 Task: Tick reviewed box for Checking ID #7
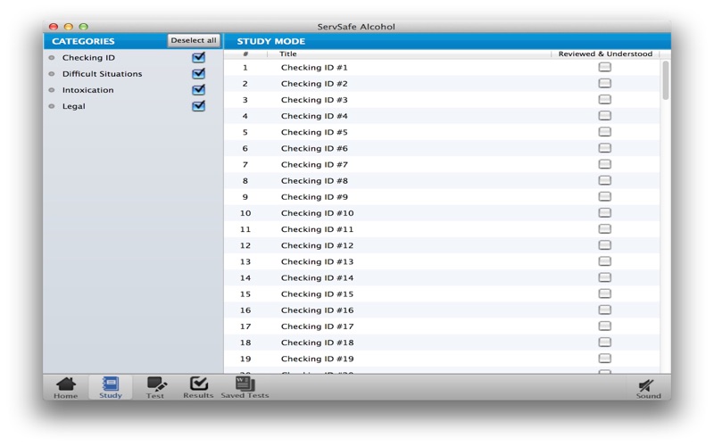coord(605,164)
